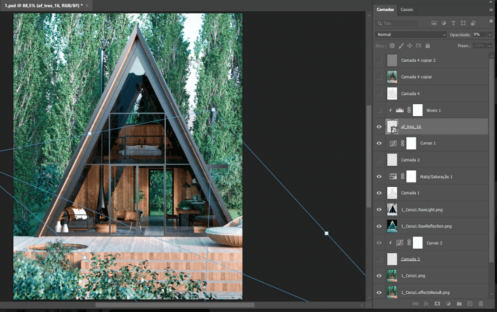This screenshot has width=497, height=312.
Task: Create a new layer group folder
Action: (x=459, y=304)
